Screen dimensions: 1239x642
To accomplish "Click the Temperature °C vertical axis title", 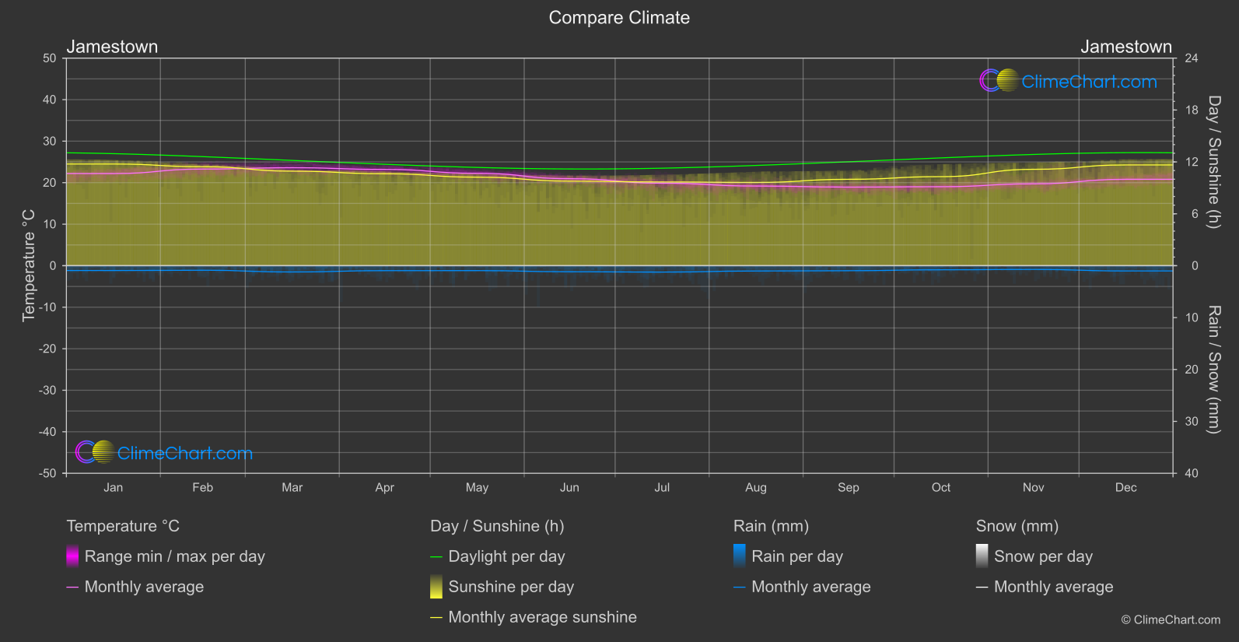I will coord(29,265).
